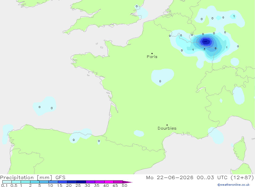This screenshot has height=187, width=255.
Task: Select the Paris location dot marker
Action: pyautogui.click(x=152, y=53)
